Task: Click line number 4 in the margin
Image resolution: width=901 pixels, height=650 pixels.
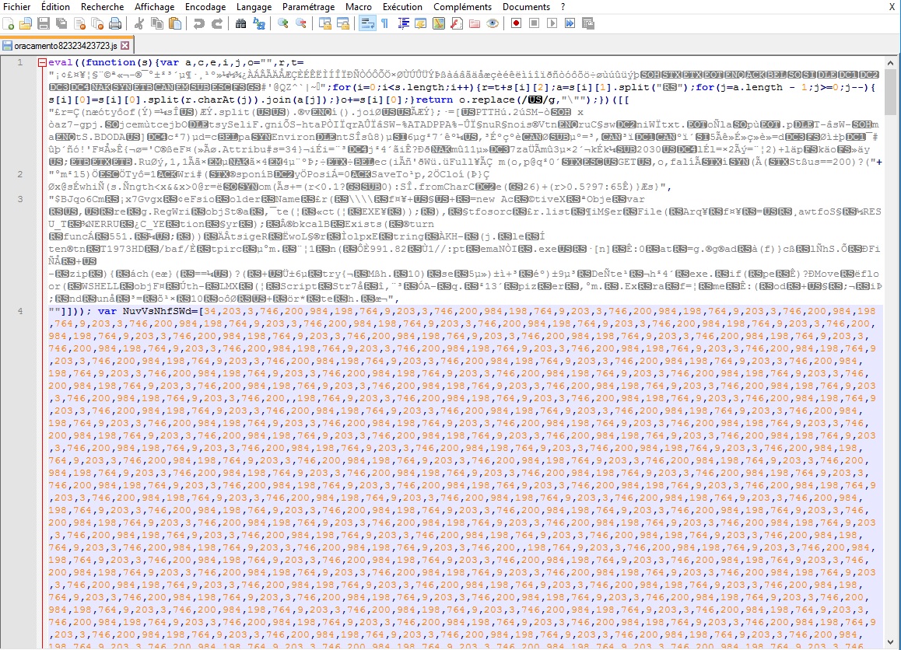Action: 20,311
